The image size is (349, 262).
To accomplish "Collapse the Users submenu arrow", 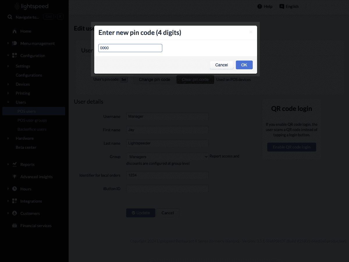I will pos(8,102).
